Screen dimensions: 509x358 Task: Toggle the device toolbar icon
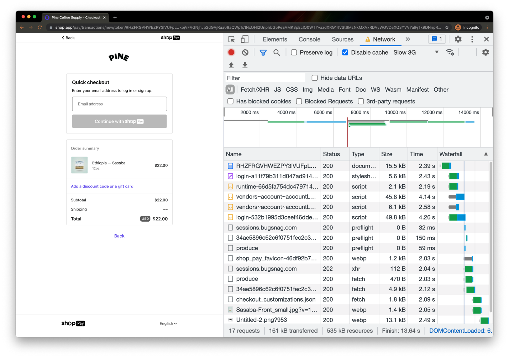245,39
